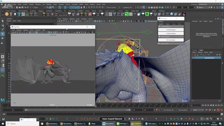Click the Home icon in menu bar
224x126 pixels.
point(2,4)
